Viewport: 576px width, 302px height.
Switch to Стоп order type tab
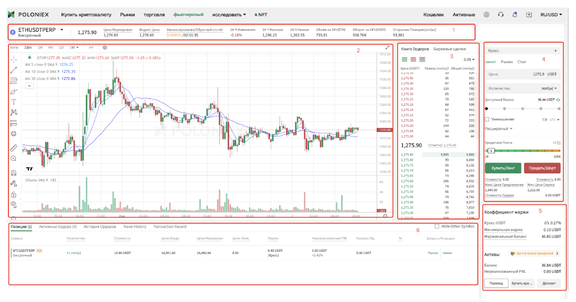522,62
